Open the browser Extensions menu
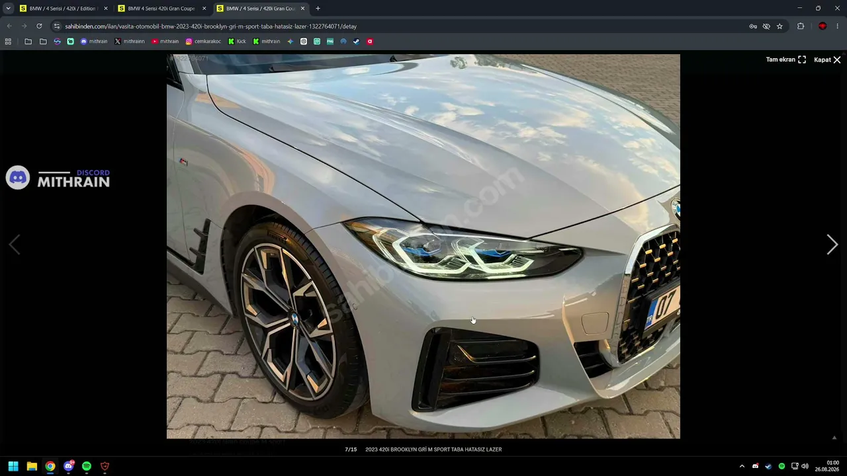 click(x=801, y=26)
